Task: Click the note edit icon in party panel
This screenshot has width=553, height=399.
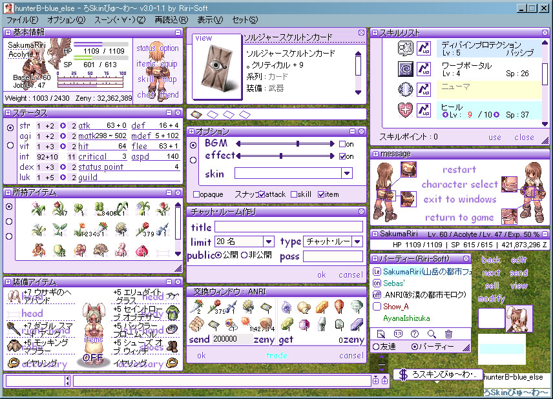Action: (x=381, y=334)
